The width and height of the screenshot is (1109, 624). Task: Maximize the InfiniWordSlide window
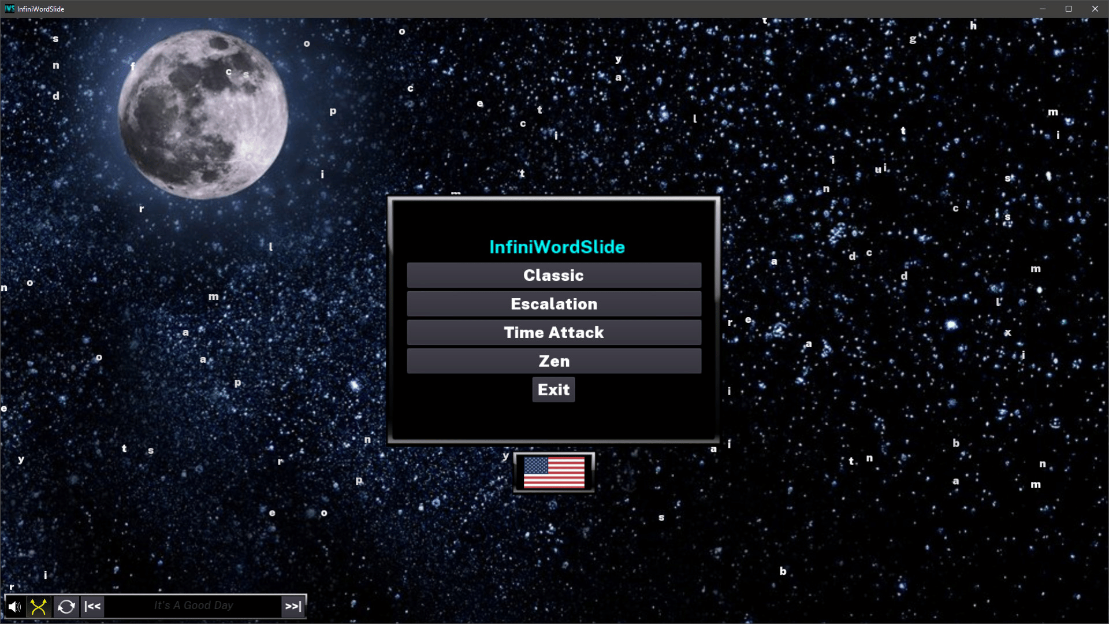(1069, 9)
